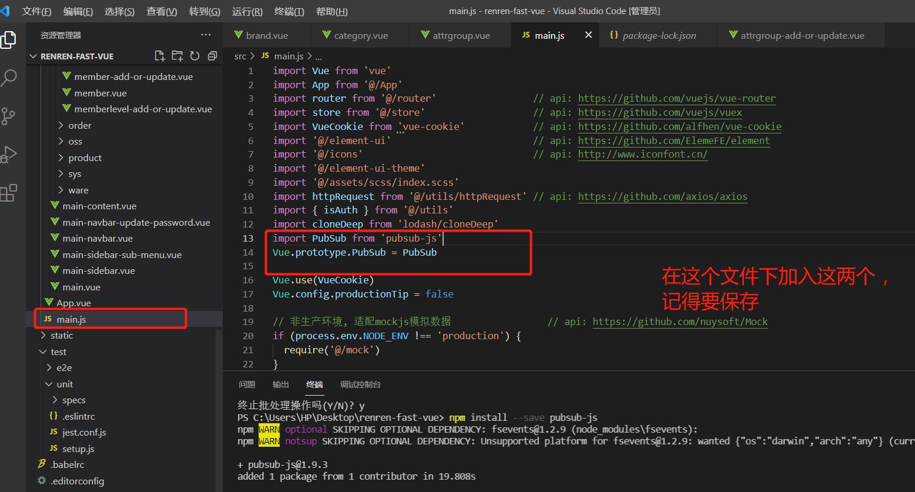Switch to the 问题 panel tab
Screen dimensions: 915x492
point(247,384)
